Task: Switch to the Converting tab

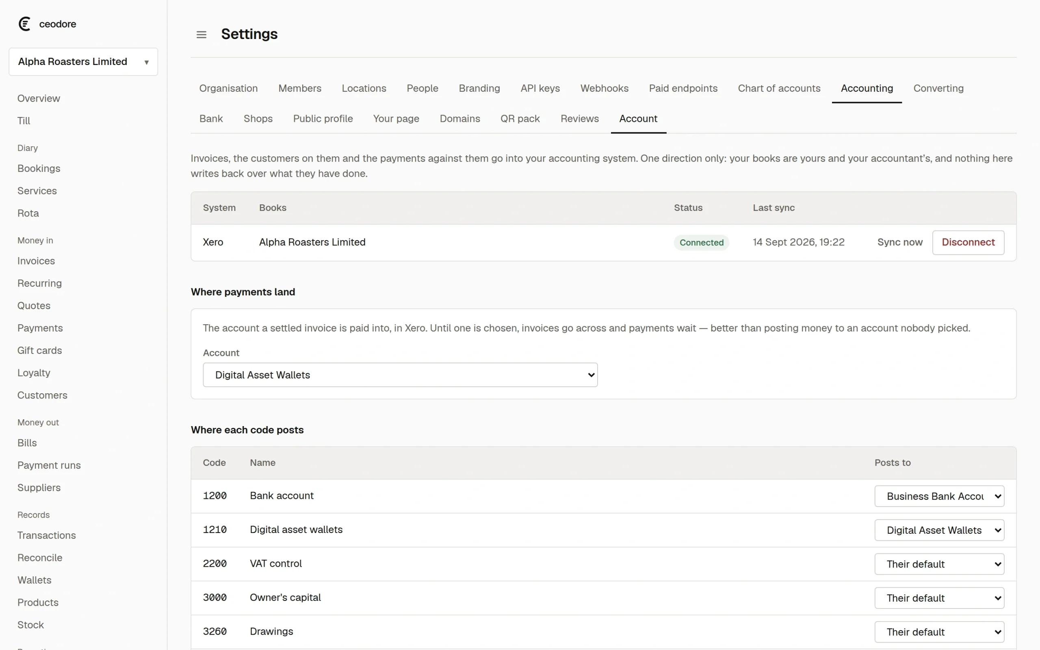Action: [938, 88]
